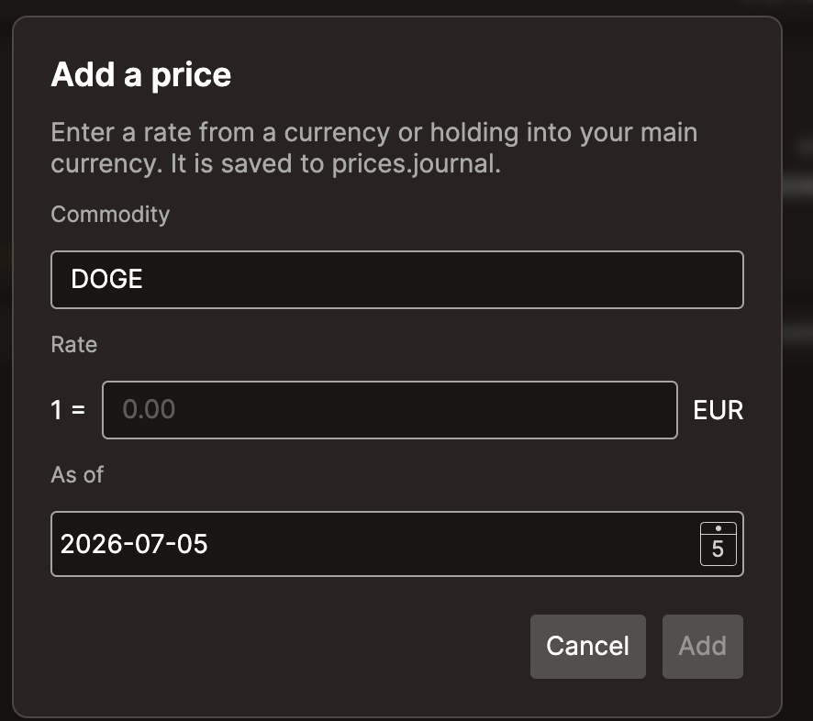The image size is (813, 721).
Task: Click the Add a price heading
Action: (141, 75)
